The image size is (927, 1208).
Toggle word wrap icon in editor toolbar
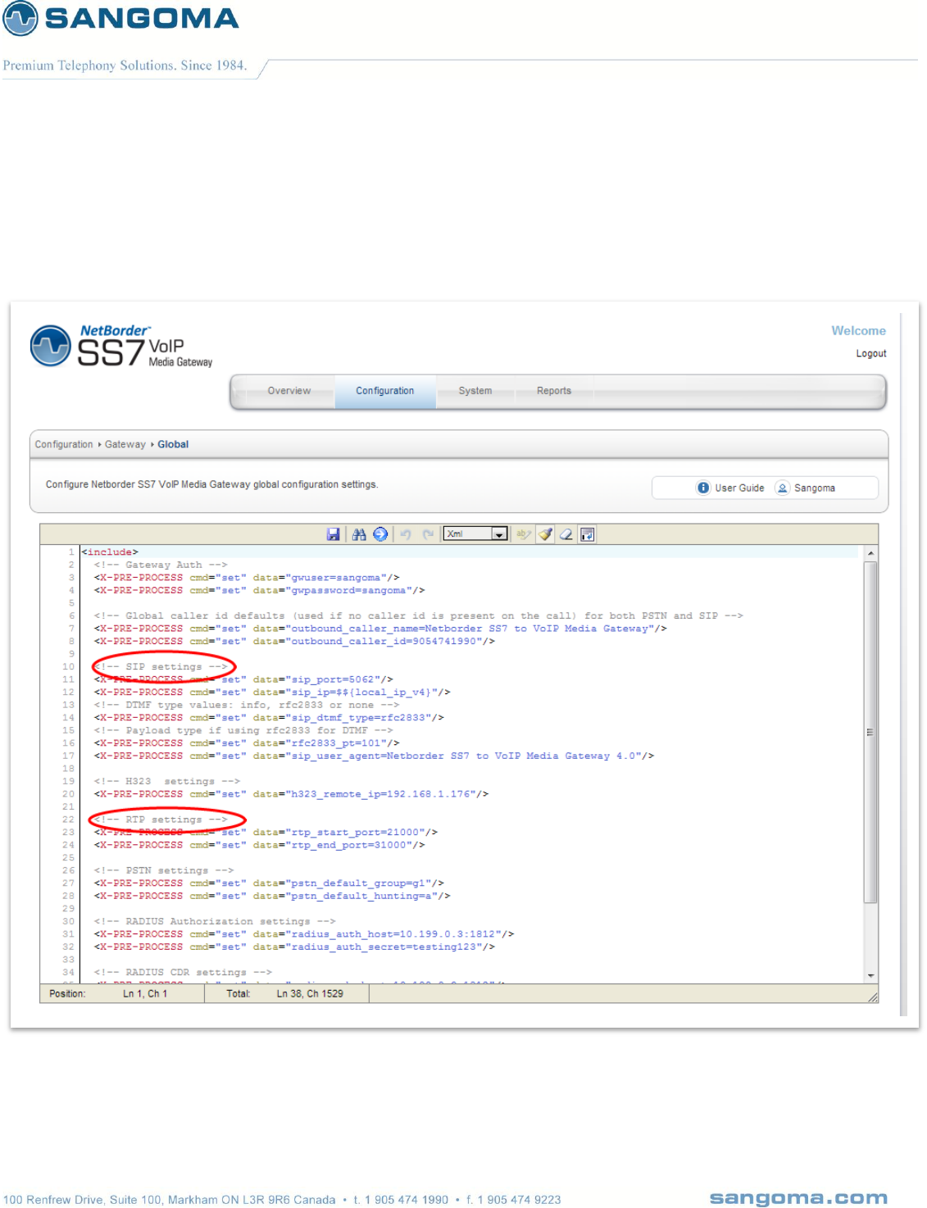pos(587,534)
